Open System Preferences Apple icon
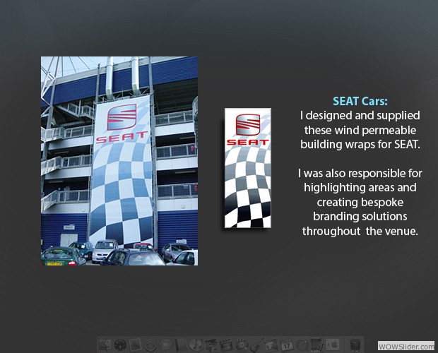The width and height of the screenshot is (438, 353). [333, 345]
